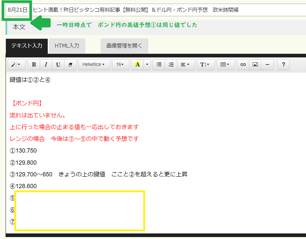Insert an unordered bullet list
The height and width of the screenshot is (239, 306).
tap(159, 64)
